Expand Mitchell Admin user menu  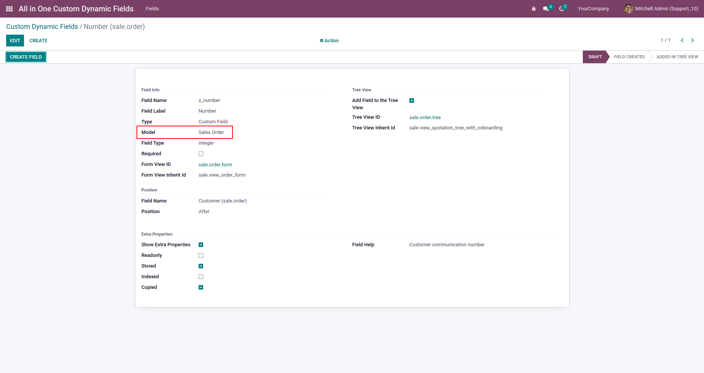pos(666,9)
